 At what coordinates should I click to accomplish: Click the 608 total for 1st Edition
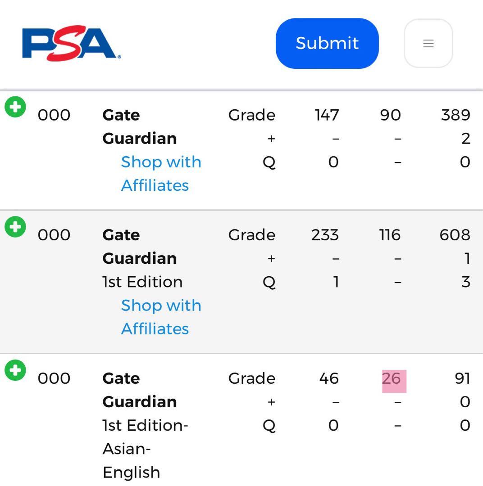click(x=455, y=235)
